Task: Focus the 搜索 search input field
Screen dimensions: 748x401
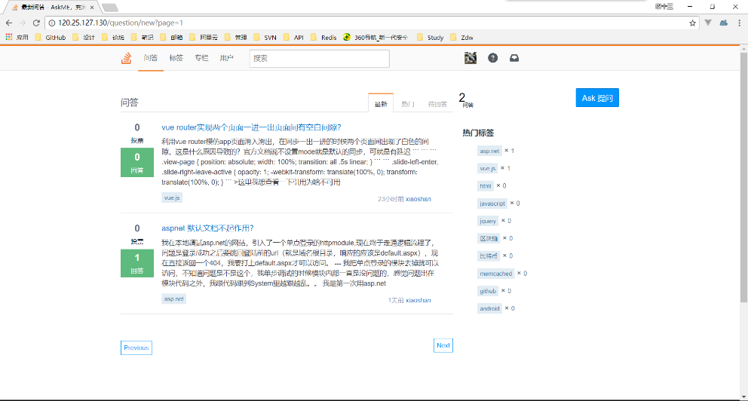Action: click(319, 58)
